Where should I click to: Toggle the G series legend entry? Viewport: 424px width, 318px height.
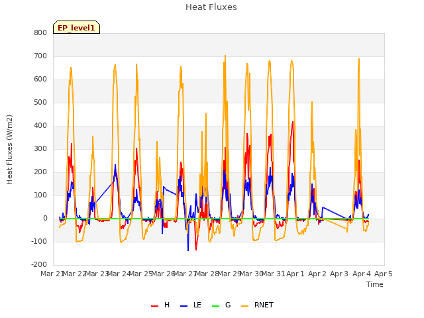click(221, 305)
